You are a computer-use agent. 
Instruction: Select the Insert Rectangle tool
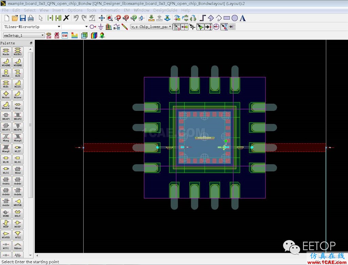pyautogui.click(x=227, y=18)
